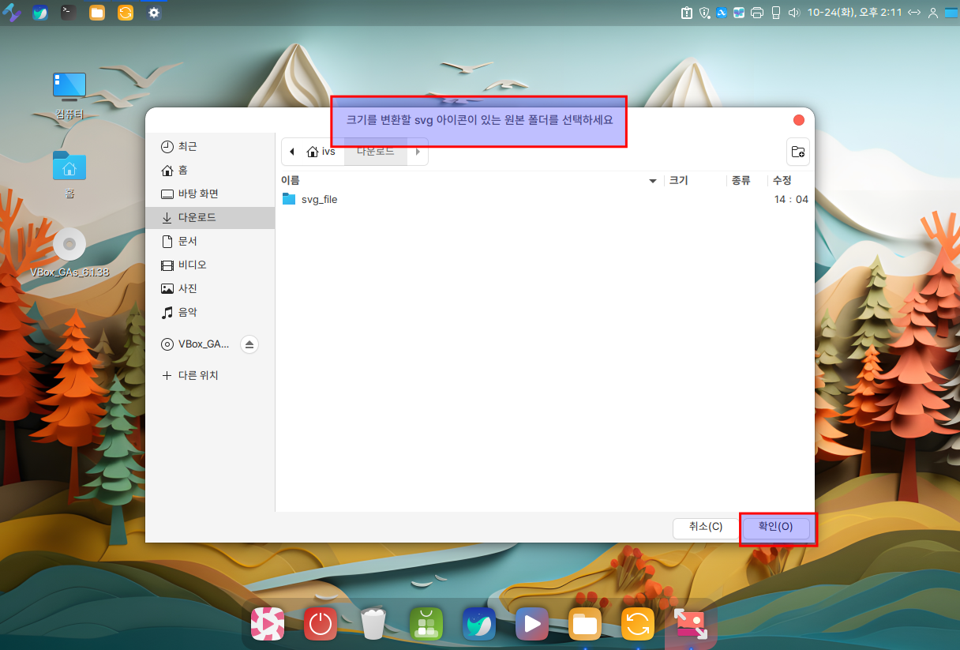Open the orange file manager in the dock
The image size is (960, 650).
click(585, 624)
